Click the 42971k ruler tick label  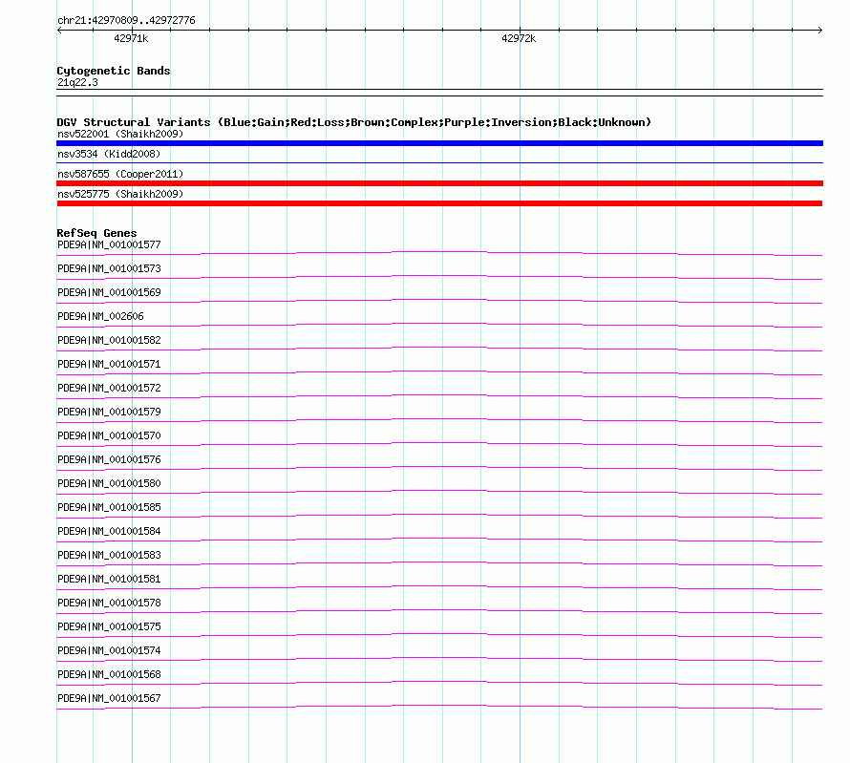pos(131,38)
